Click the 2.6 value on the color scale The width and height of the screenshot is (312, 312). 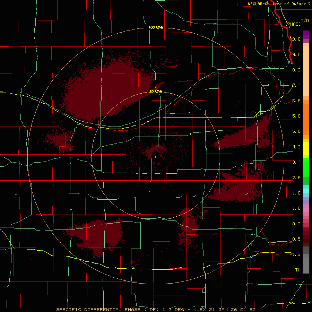[296, 178]
